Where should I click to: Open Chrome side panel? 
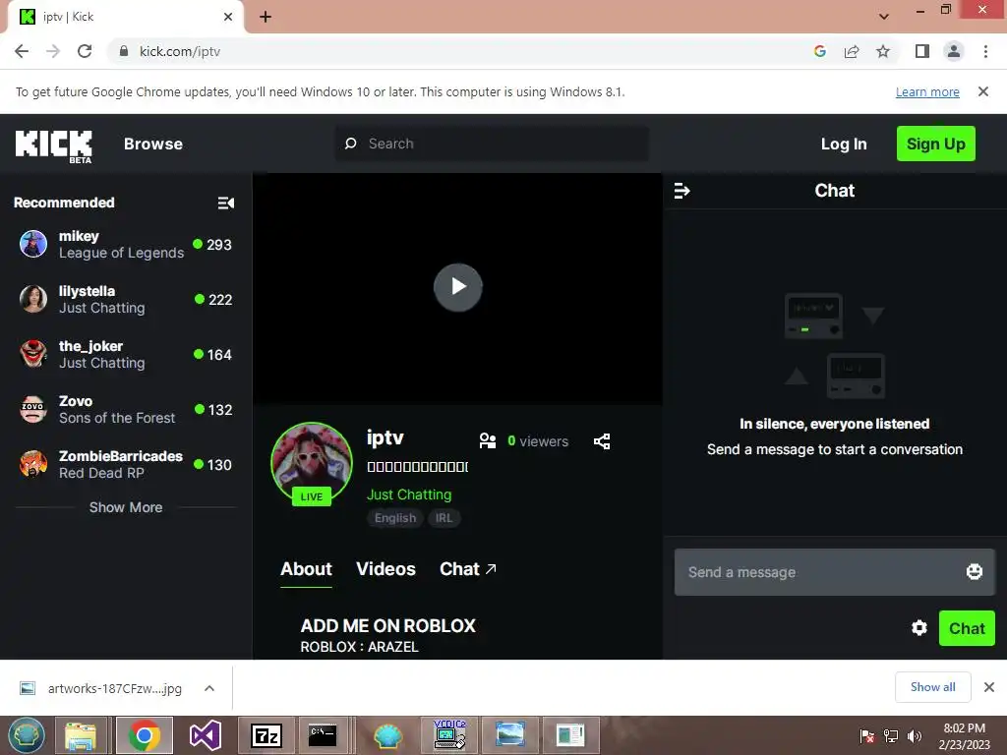click(922, 51)
